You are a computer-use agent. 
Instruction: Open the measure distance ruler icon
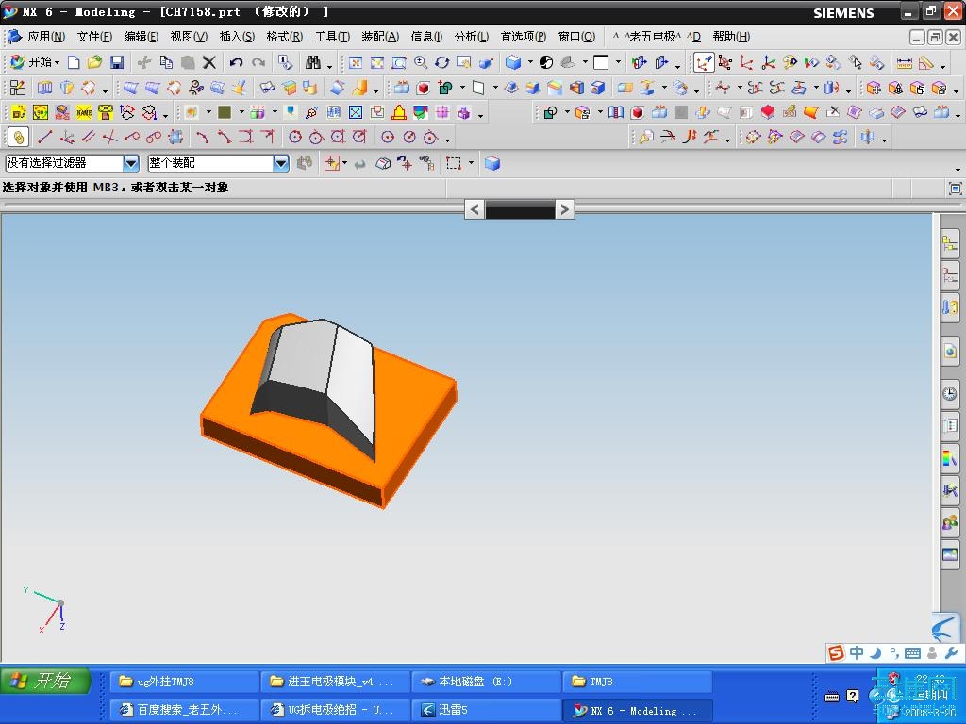tap(904, 62)
